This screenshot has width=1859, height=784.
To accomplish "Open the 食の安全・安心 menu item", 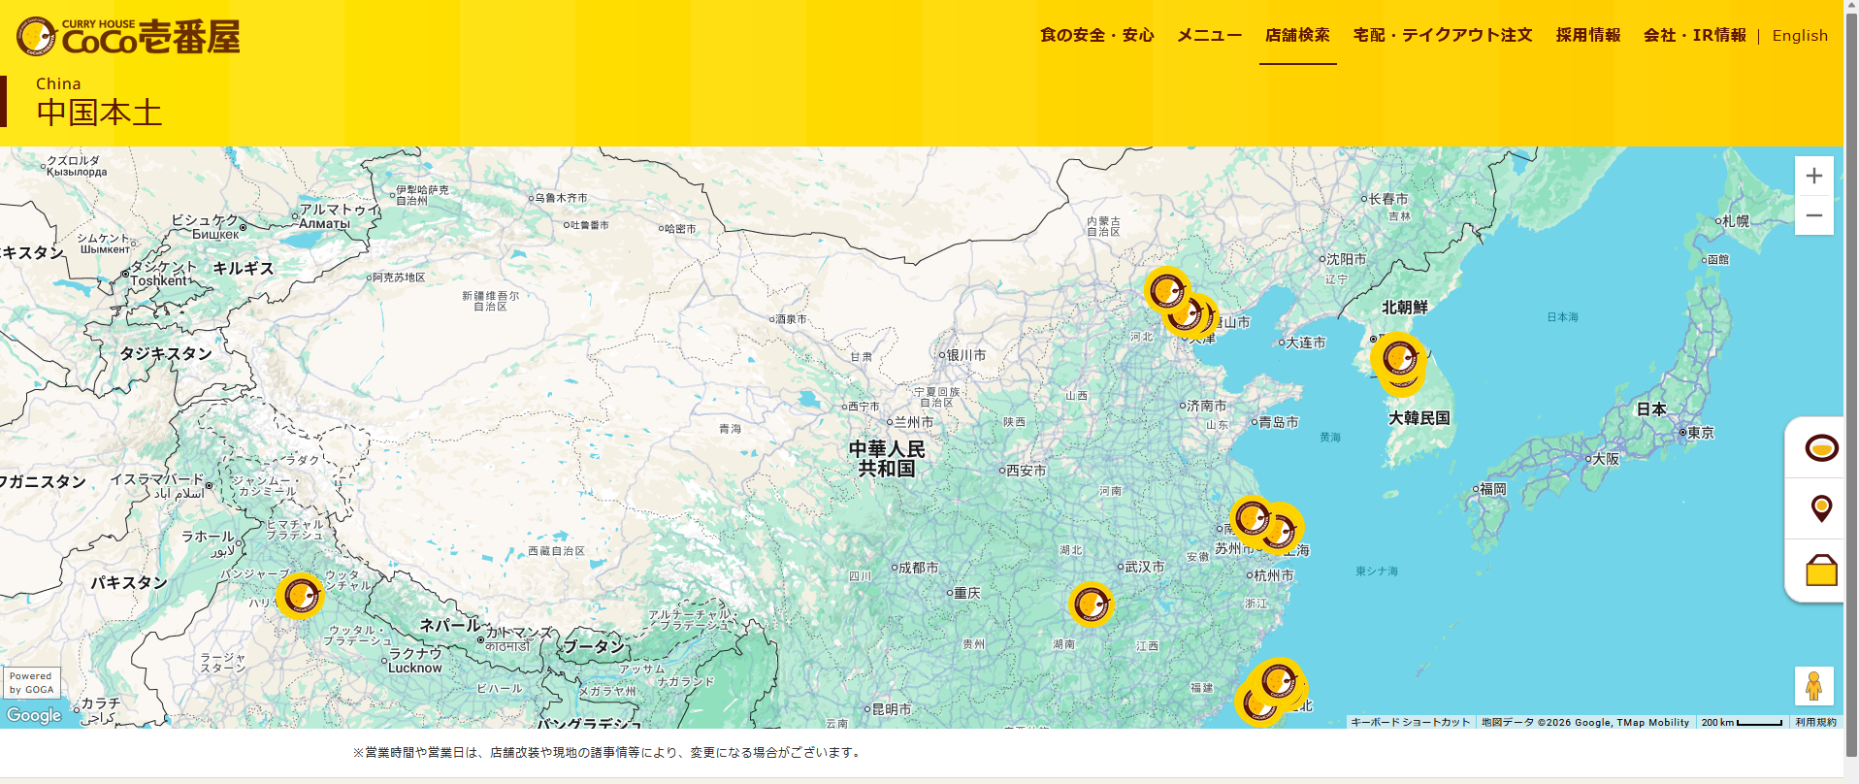I will pos(1096,35).
